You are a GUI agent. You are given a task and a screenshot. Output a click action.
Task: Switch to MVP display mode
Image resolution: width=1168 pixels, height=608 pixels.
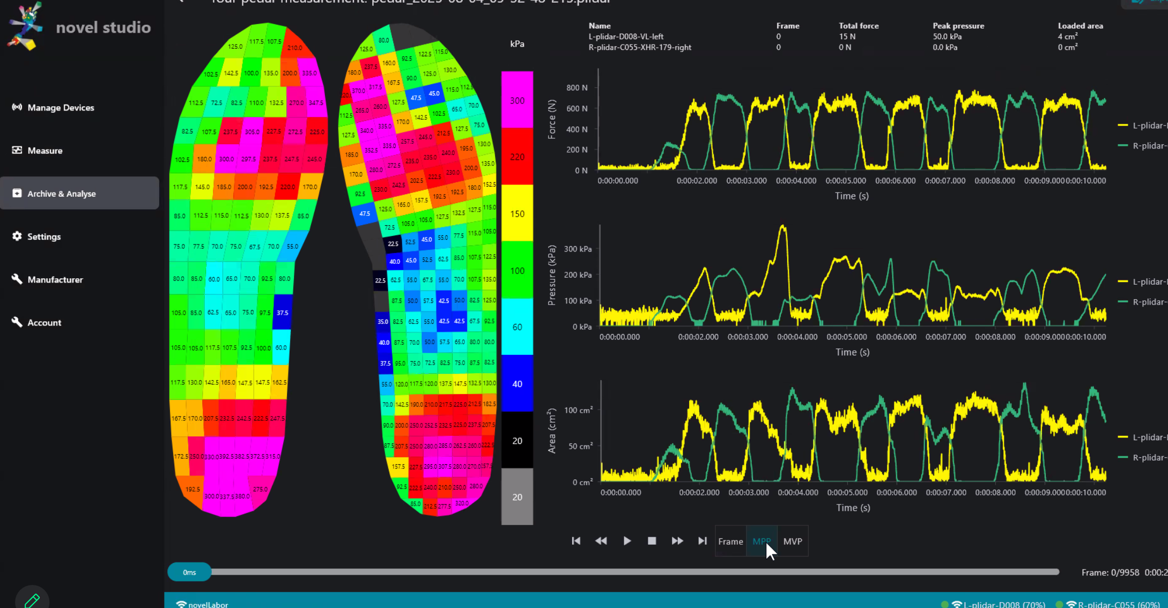[792, 542]
